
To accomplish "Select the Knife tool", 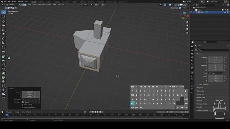I will [3, 69].
